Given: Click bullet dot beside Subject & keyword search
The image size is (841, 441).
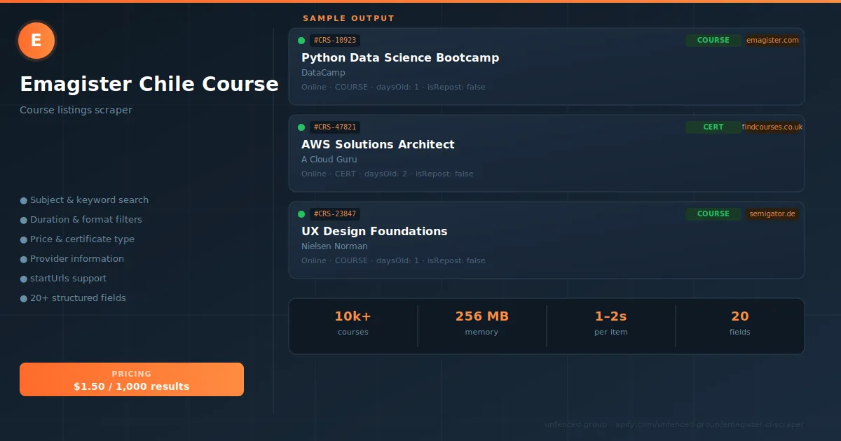Looking at the screenshot, I should 24,201.
